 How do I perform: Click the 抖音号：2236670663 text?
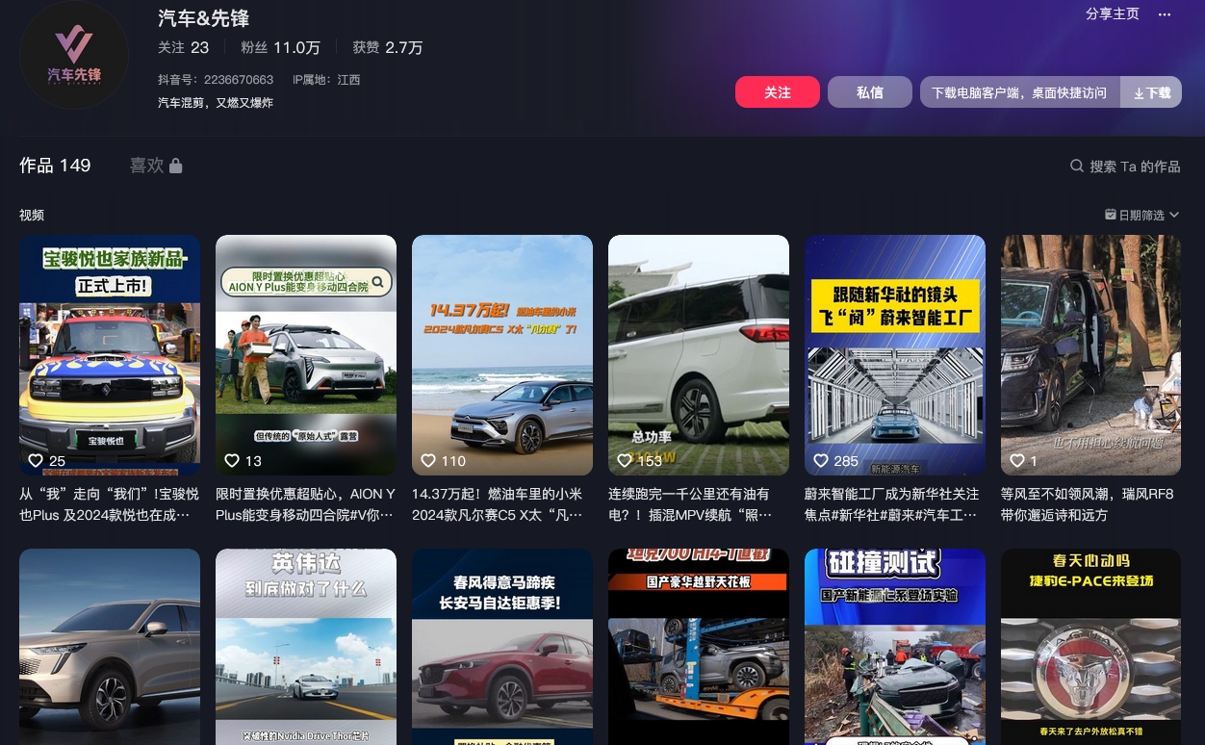[x=216, y=80]
